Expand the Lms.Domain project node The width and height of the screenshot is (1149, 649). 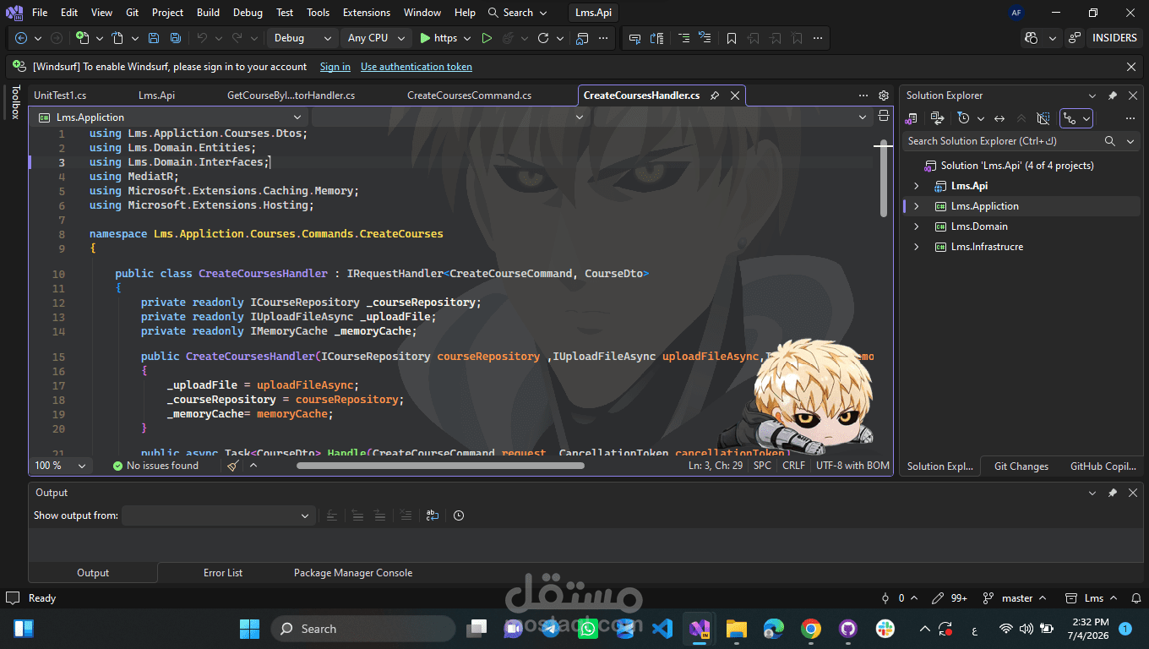point(917,226)
